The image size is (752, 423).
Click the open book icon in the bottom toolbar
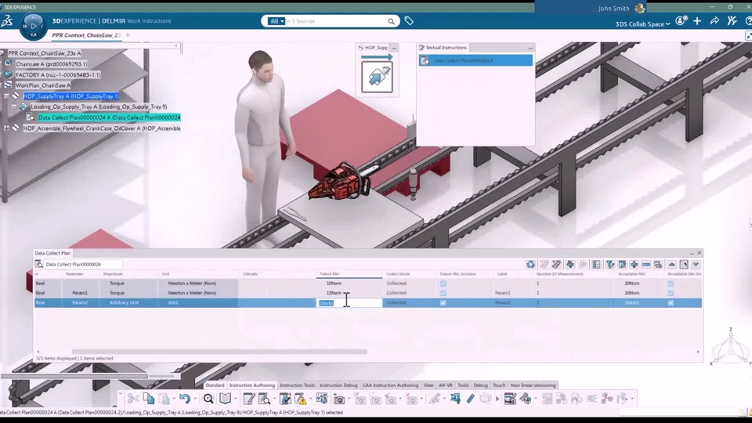click(x=225, y=399)
